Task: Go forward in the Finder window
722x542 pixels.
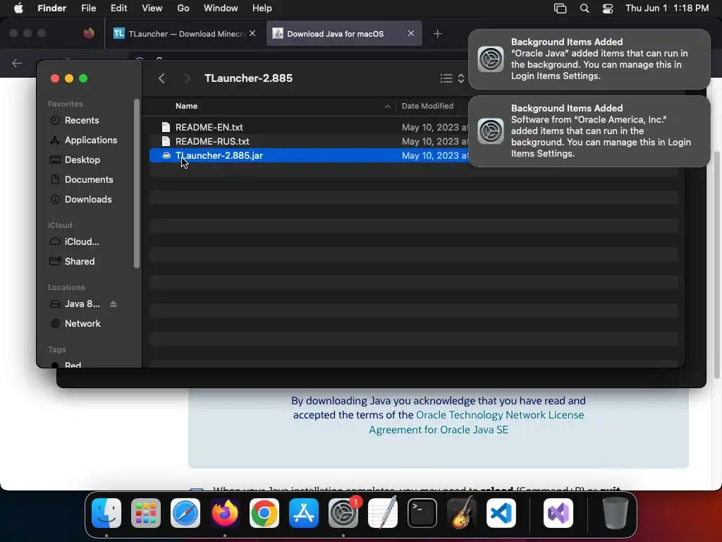Action: 187,78
